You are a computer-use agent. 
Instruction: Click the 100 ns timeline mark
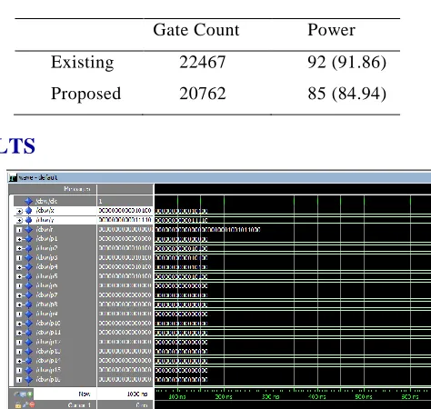coord(177,396)
